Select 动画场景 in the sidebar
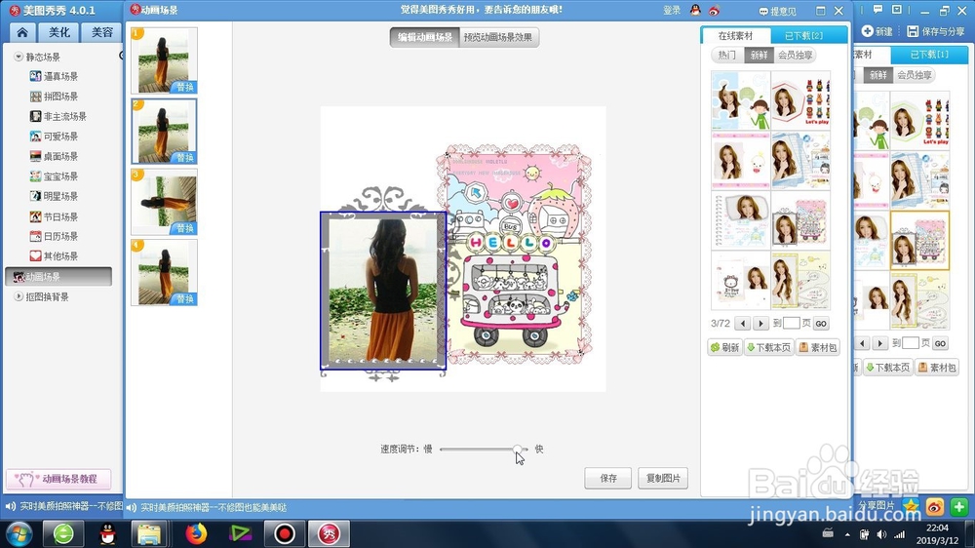975x548 pixels. (58, 276)
